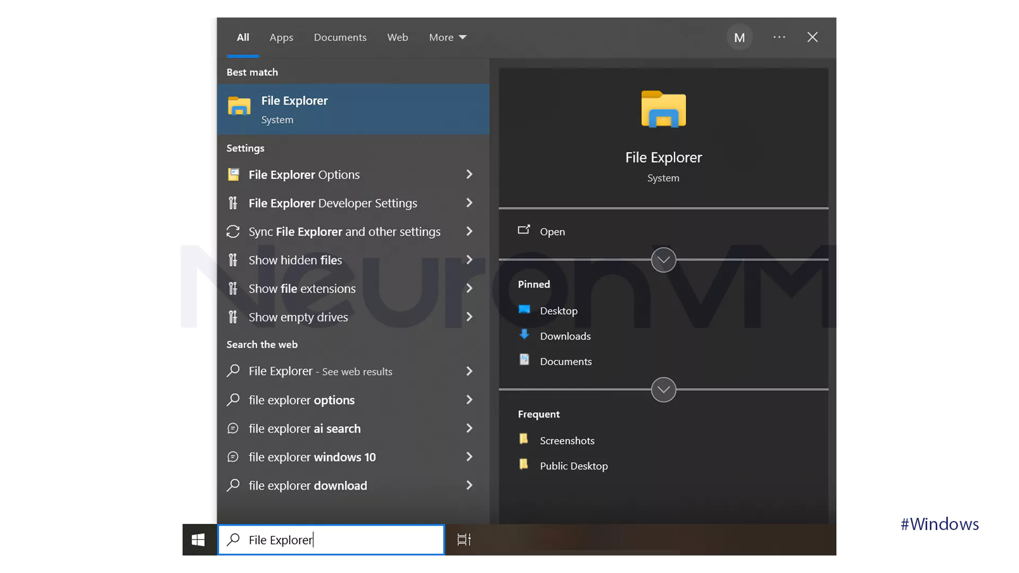This screenshot has height=573, width=1019.
Task: Expand the chevron for file explorer download
Action: (x=469, y=485)
